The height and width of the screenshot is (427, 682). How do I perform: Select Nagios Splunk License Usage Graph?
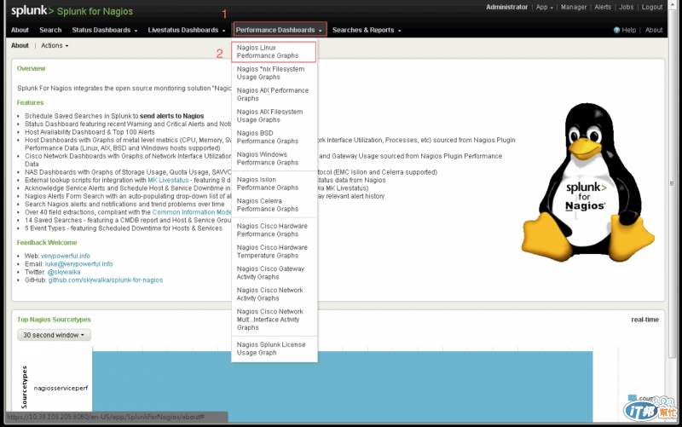(x=275, y=349)
